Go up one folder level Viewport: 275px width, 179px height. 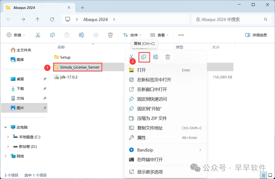(x=37, y=19)
